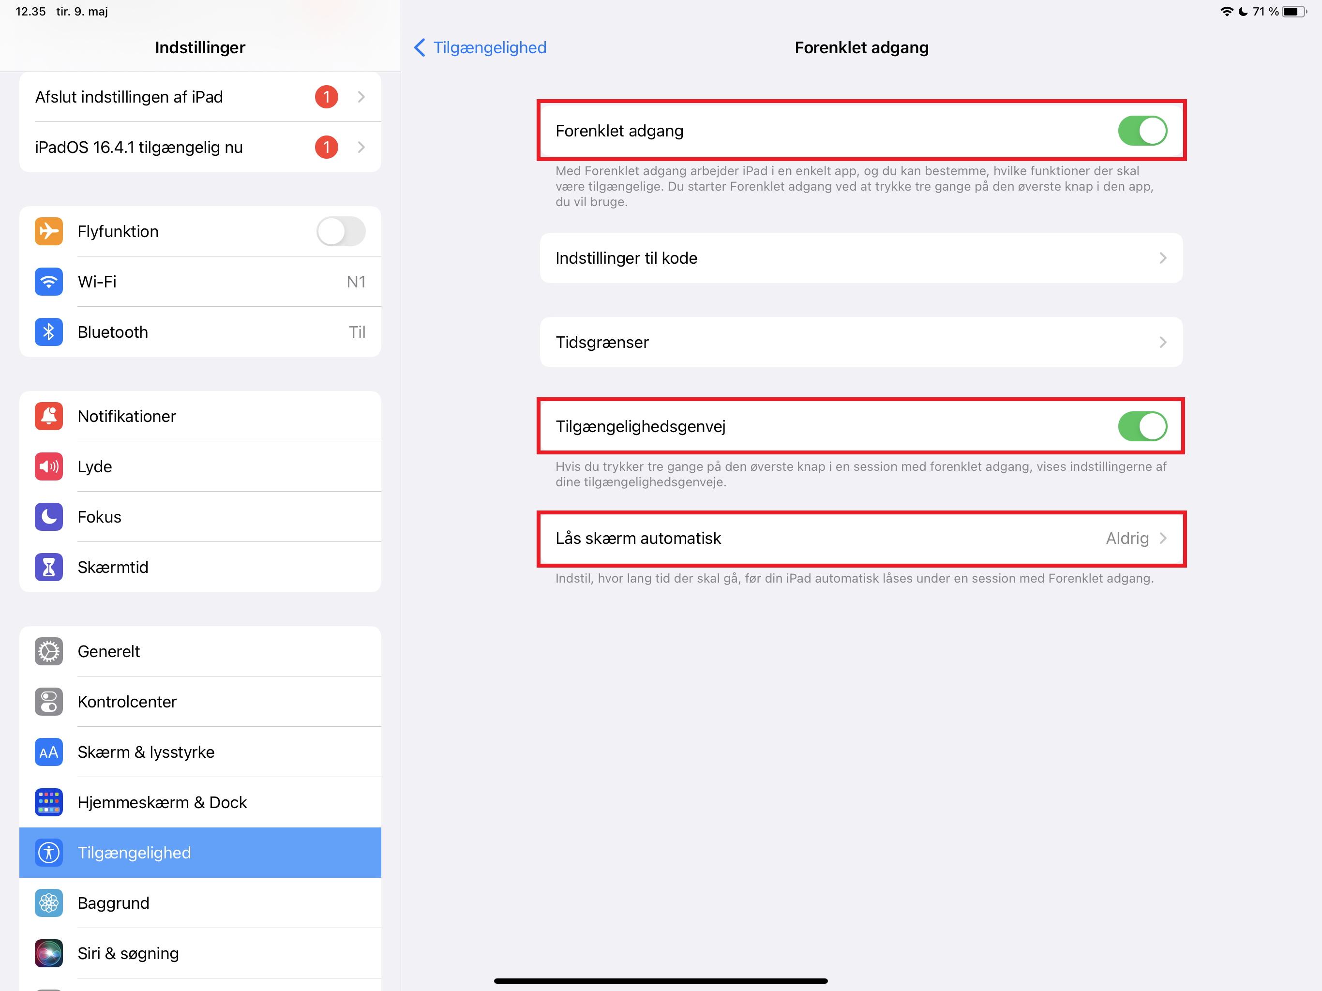1322x991 pixels.
Task: Tap Afslut indstillingen af iPad row
Action: [x=200, y=97]
